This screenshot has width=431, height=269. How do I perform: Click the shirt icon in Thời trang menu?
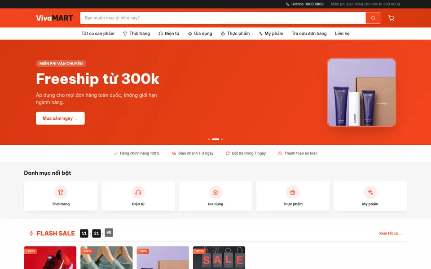coord(125,34)
